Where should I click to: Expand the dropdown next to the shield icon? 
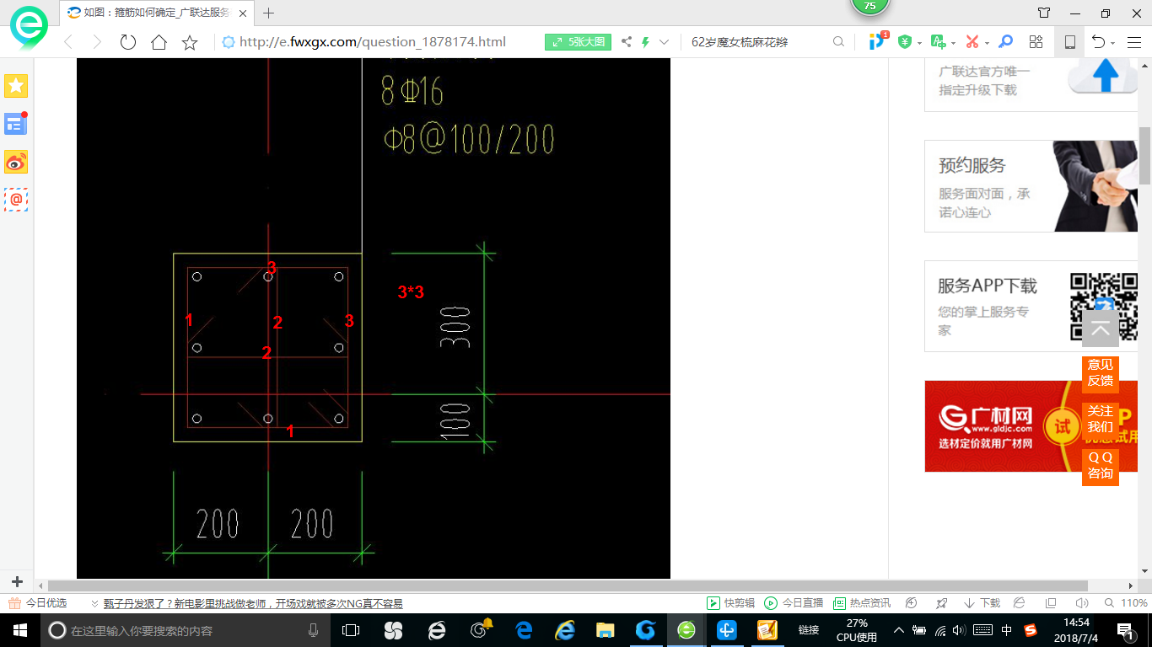coord(919,43)
